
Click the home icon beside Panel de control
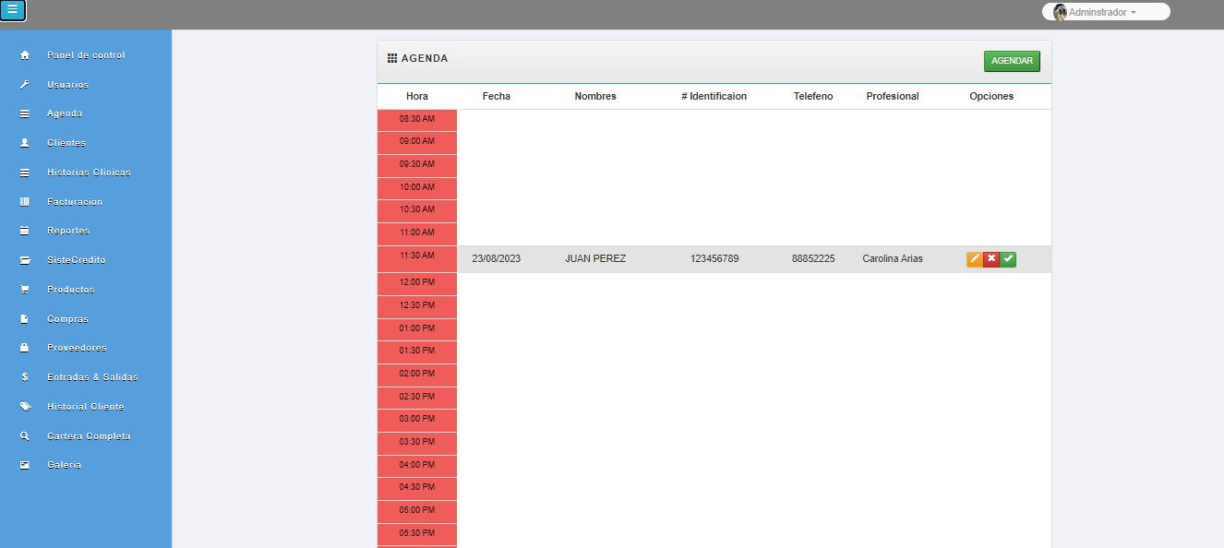coord(25,55)
